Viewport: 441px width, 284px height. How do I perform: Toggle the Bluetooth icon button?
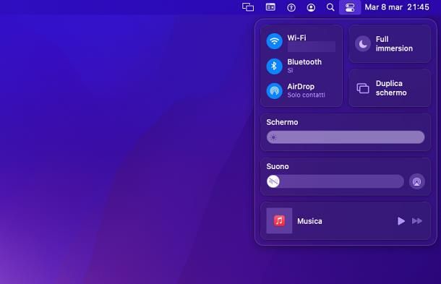coord(274,66)
